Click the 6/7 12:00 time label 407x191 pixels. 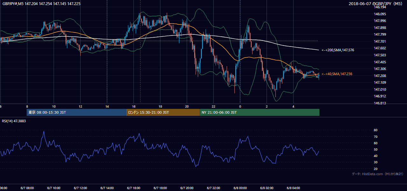click(x=80, y=188)
